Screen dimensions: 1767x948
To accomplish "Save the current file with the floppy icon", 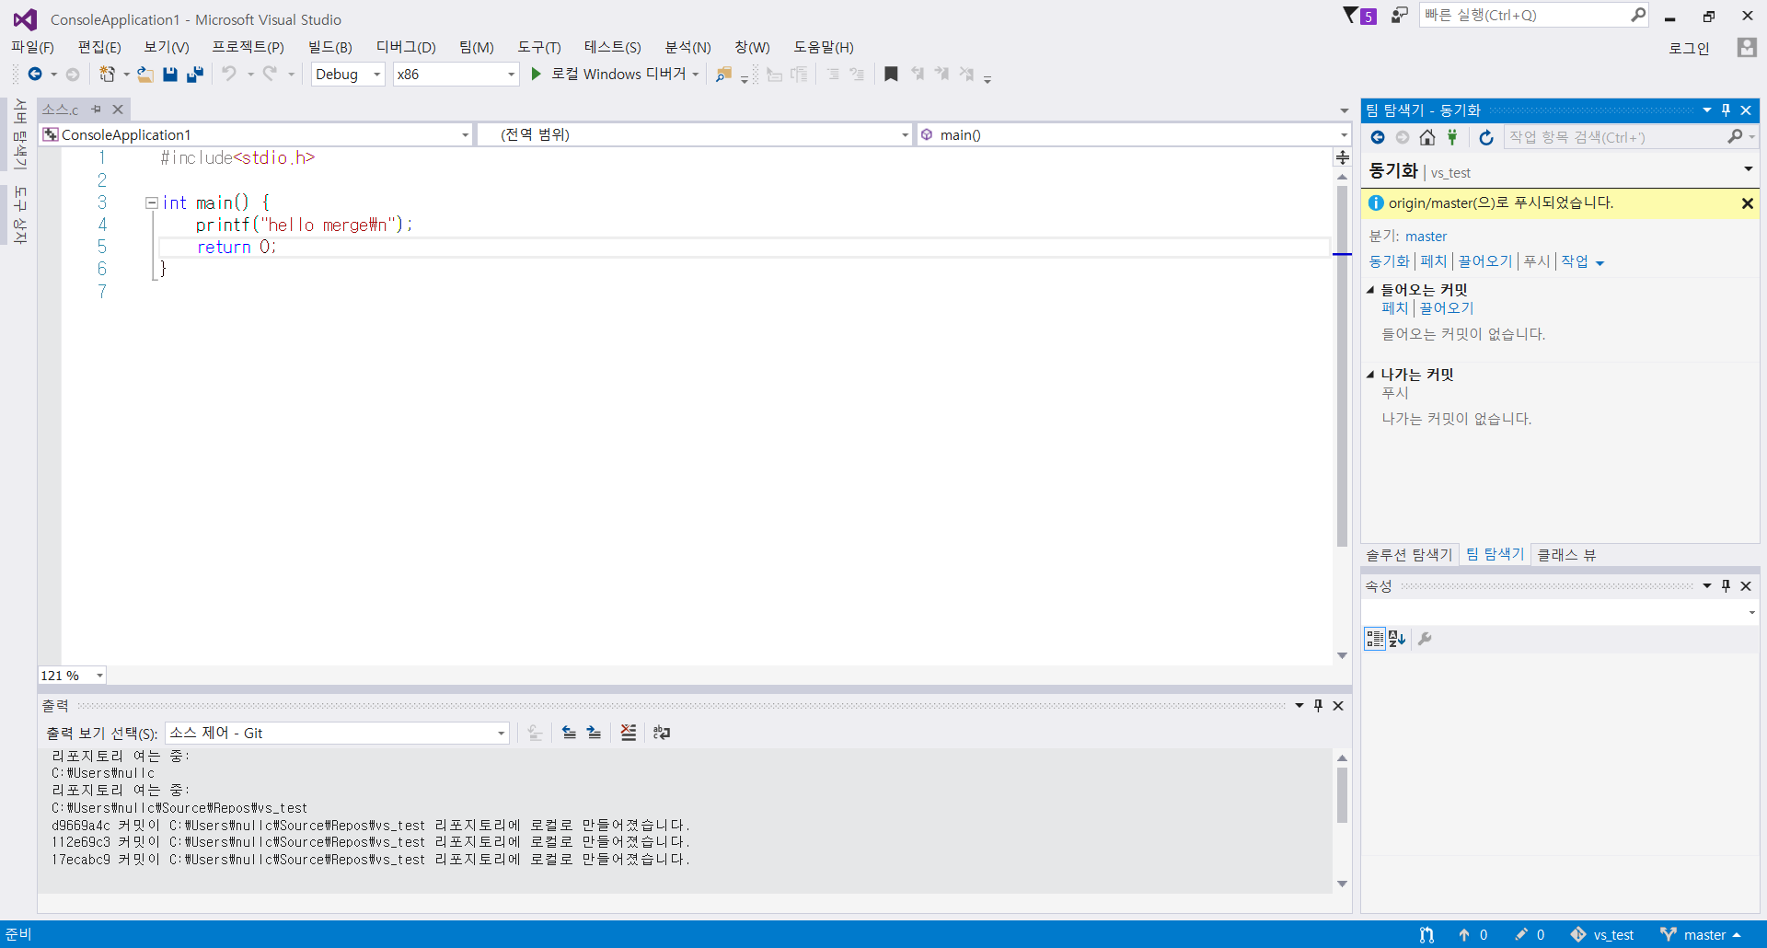I will coord(170,75).
